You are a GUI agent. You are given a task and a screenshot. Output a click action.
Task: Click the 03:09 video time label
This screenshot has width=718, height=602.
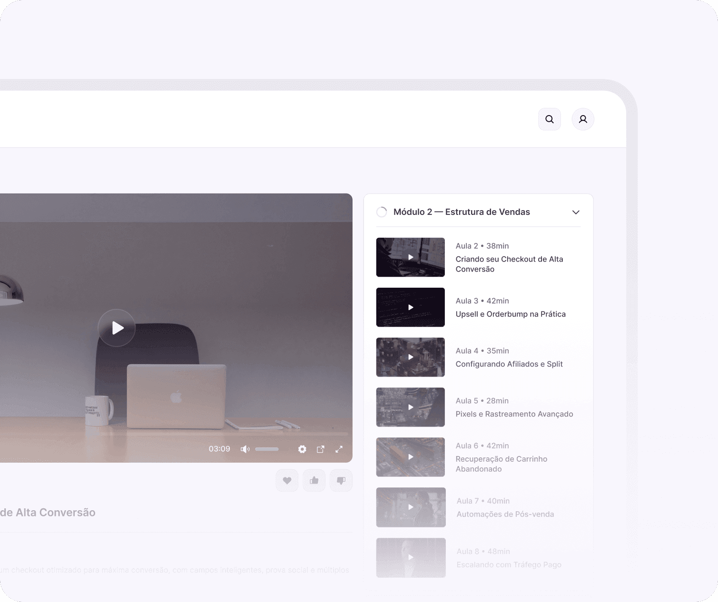(x=219, y=449)
